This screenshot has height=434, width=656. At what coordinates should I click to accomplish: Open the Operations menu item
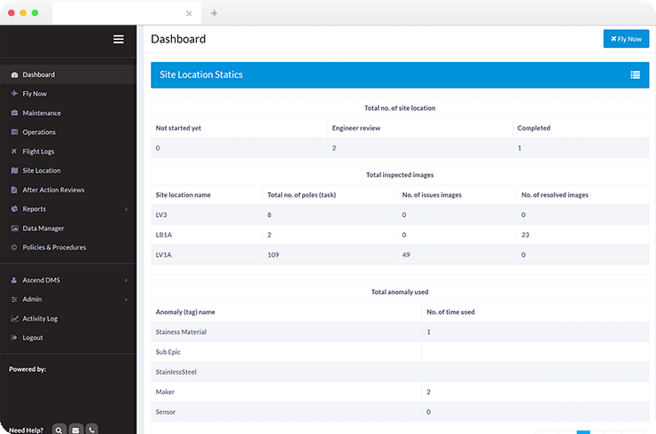[x=68, y=132]
